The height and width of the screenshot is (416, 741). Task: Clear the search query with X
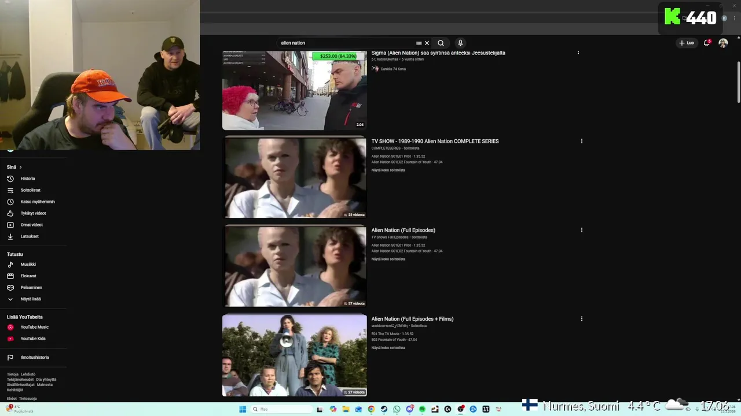pyautogui.click(x=427, y=43)
